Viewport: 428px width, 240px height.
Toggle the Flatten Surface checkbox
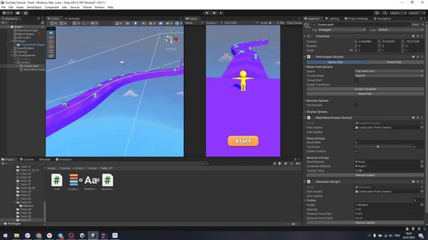point(356,151)
